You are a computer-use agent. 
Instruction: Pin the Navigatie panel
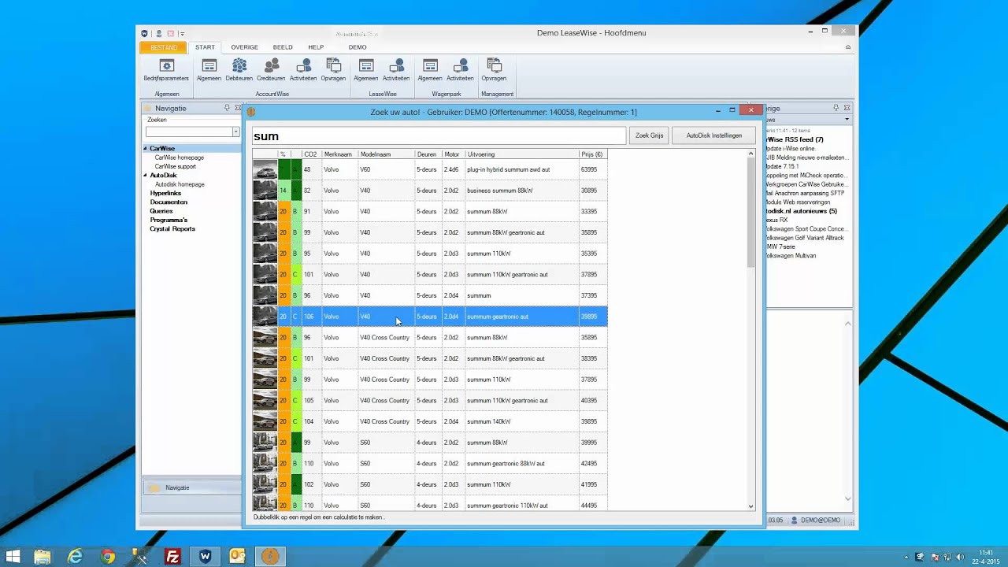[227, 108]
